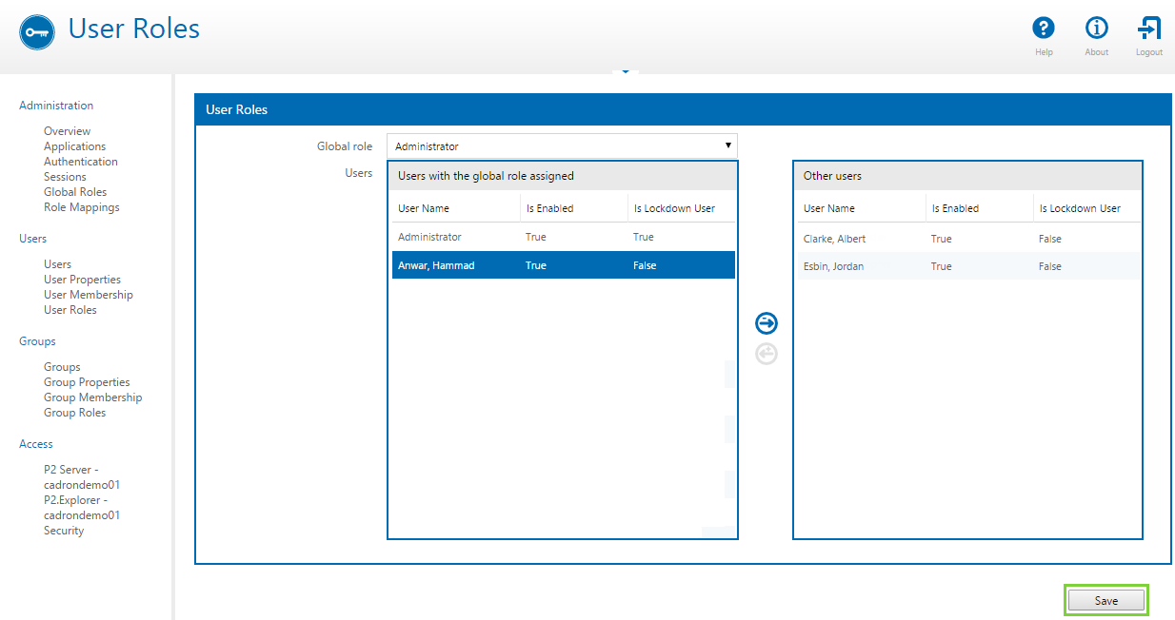Click the greyed left arrow assign icon
The height and width of the screenshot is (620, 1175).
tap(767, 354)
